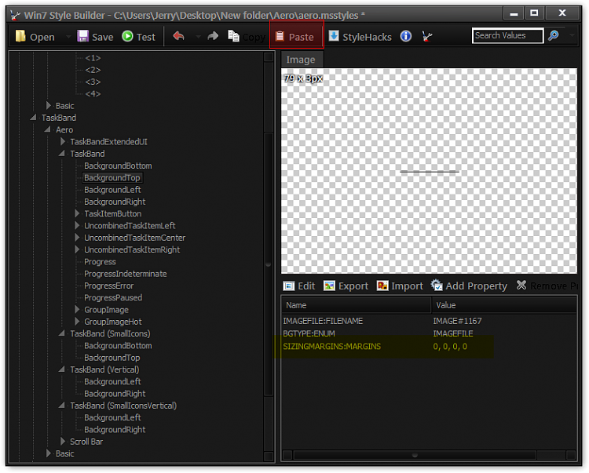The height and width of the screenshot is (473, 589).
Task: Open the dropdown arrow next to Open
Action: coord(68,37)
